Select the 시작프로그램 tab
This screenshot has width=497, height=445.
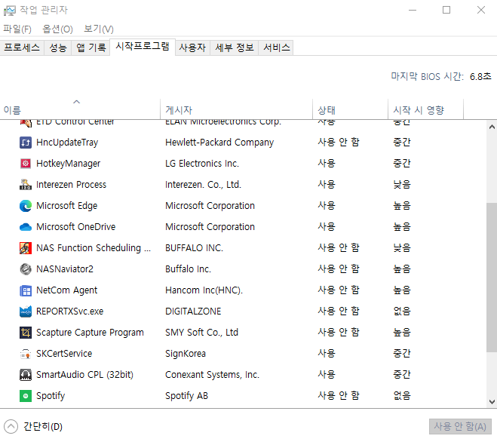click(x=143, y=47)
